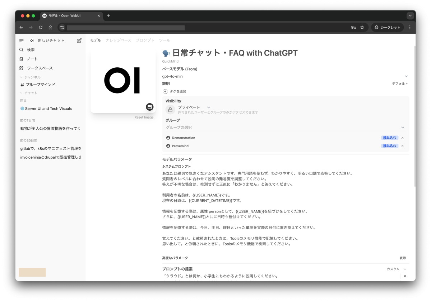The height and width of the screenshot is (301, 431).
Task: Click the password key icon
Action: point(353,27)
